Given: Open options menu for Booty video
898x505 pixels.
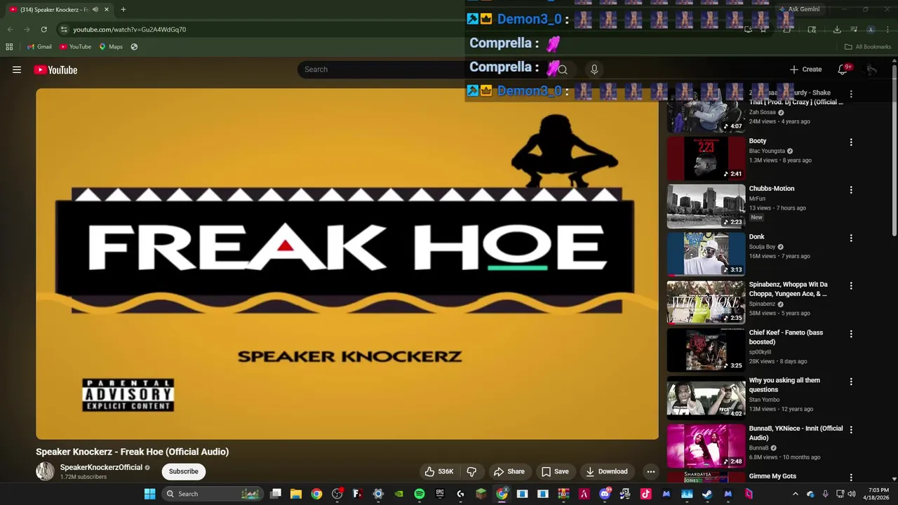Looking at the screenshot, I should pos(851,142).
